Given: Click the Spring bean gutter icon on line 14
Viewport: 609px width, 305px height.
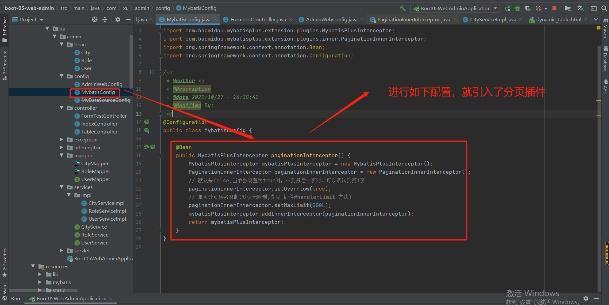Looking at the screenshot, I should tap(147, 122).
